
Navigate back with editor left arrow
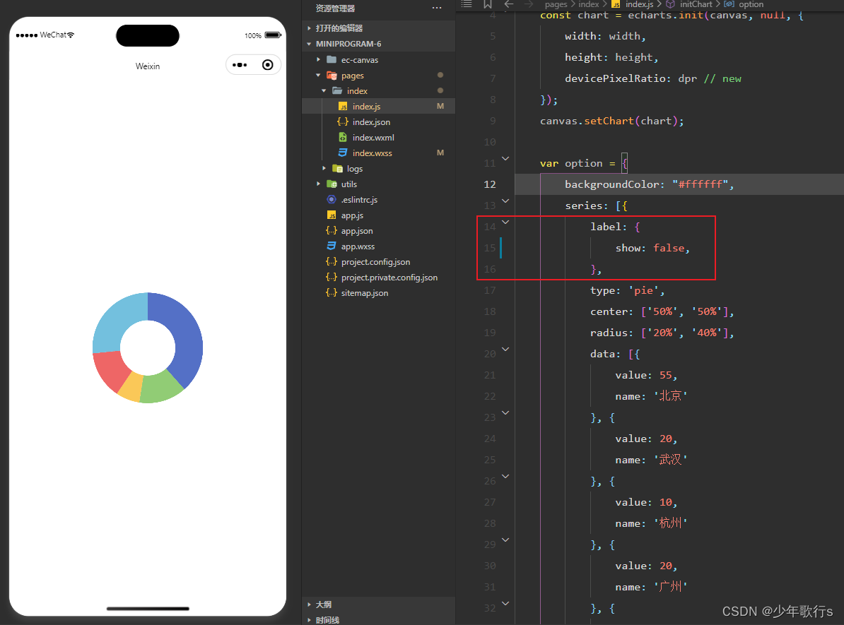click(x=509, y=4)
